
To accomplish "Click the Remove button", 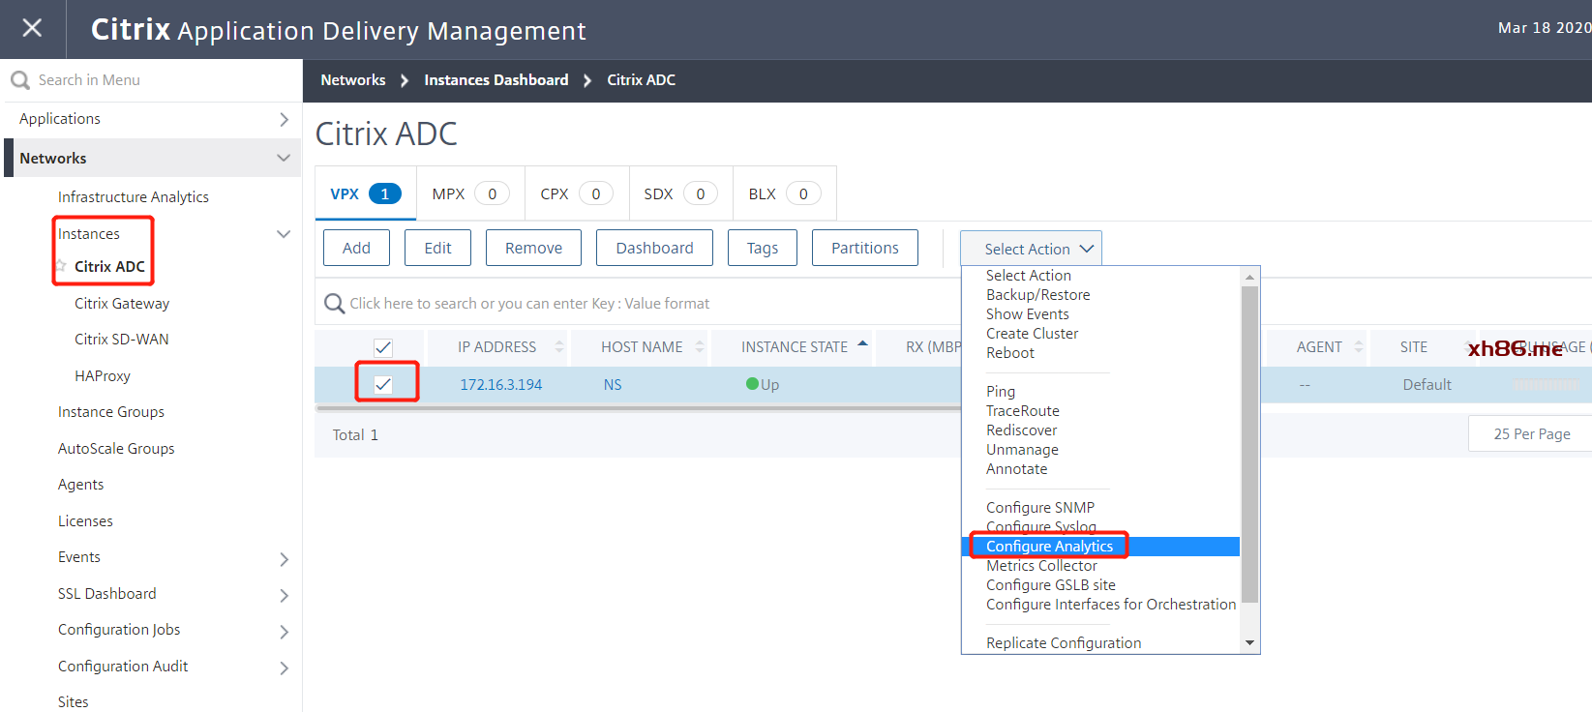I will click(x=533, y=248).
